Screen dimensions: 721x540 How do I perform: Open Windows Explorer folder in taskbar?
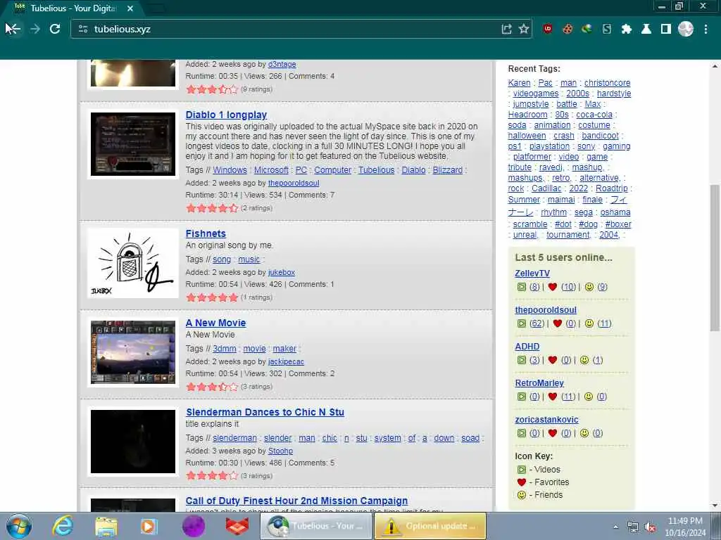coord(106,526)
